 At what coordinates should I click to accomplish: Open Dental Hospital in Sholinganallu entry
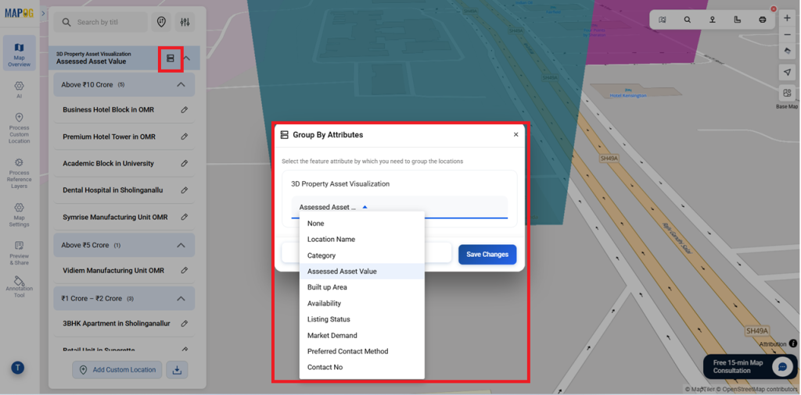coord(113,190)
